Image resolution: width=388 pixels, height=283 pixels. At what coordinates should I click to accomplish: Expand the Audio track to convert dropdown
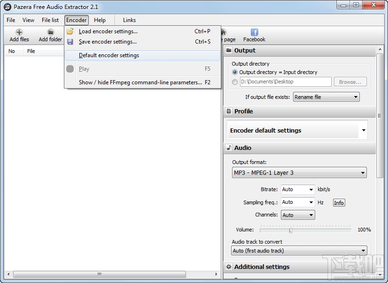tap(299, 251)
